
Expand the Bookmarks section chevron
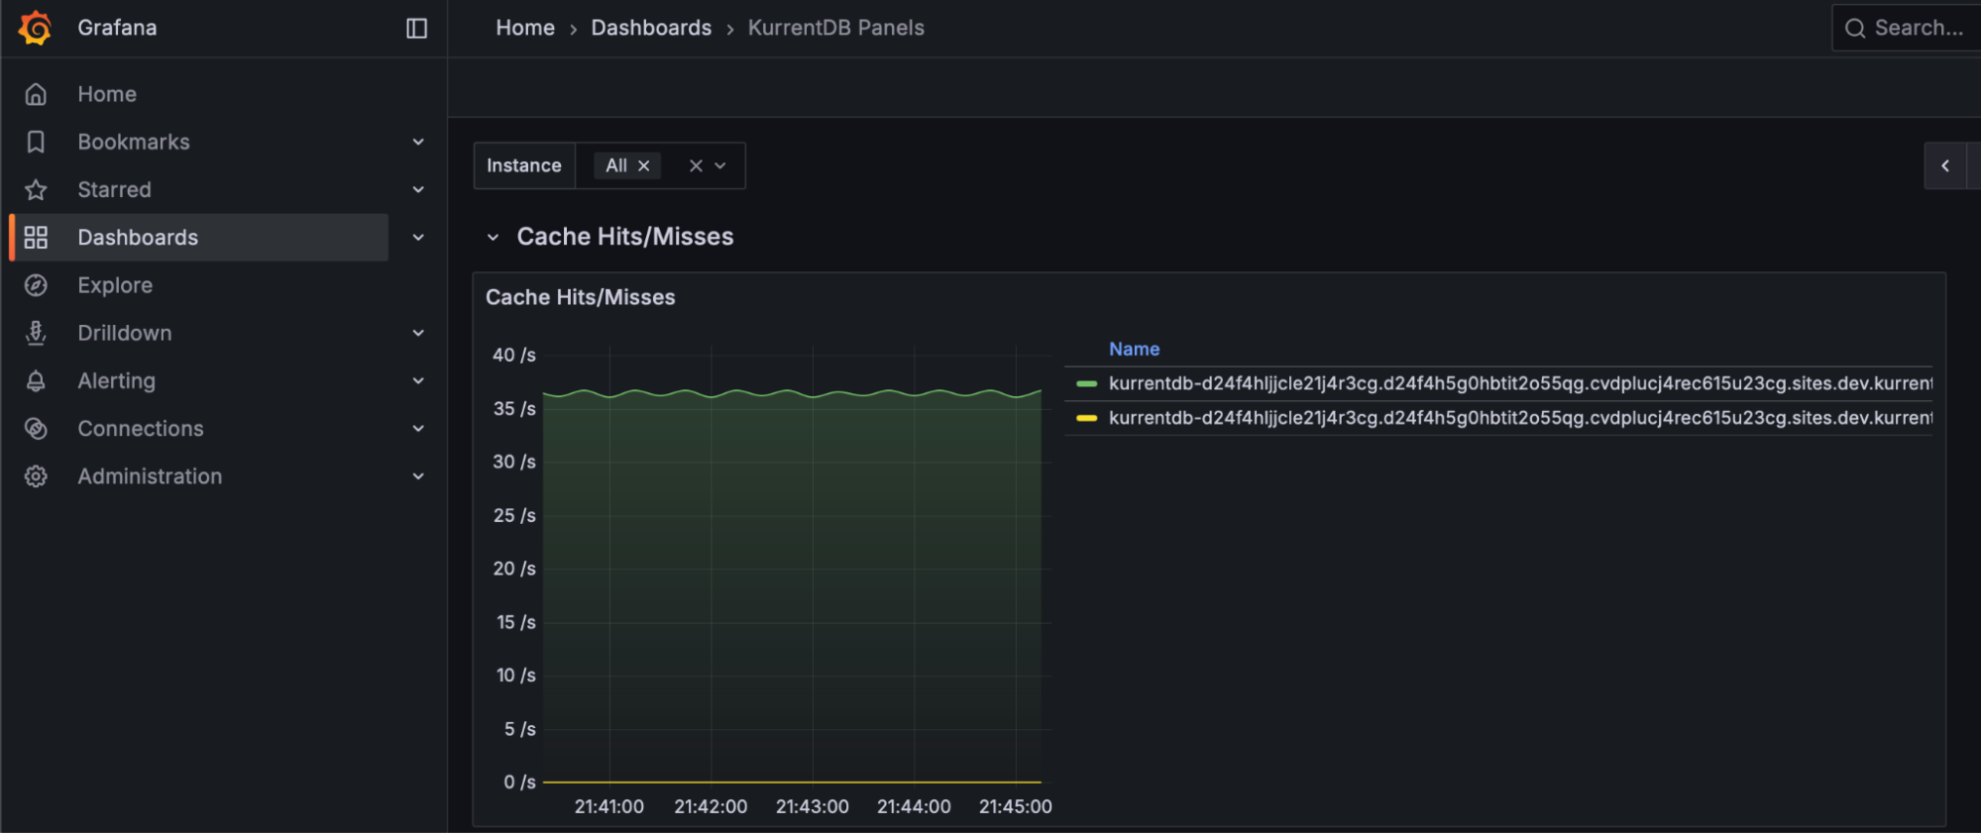tap(418, 142)
